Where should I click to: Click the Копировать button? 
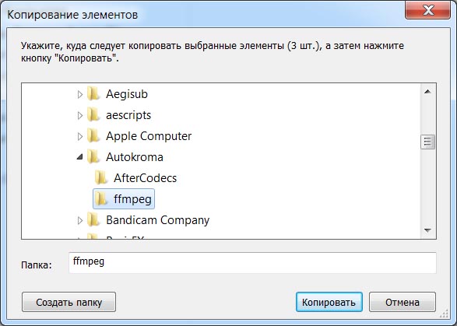point(329,302)
